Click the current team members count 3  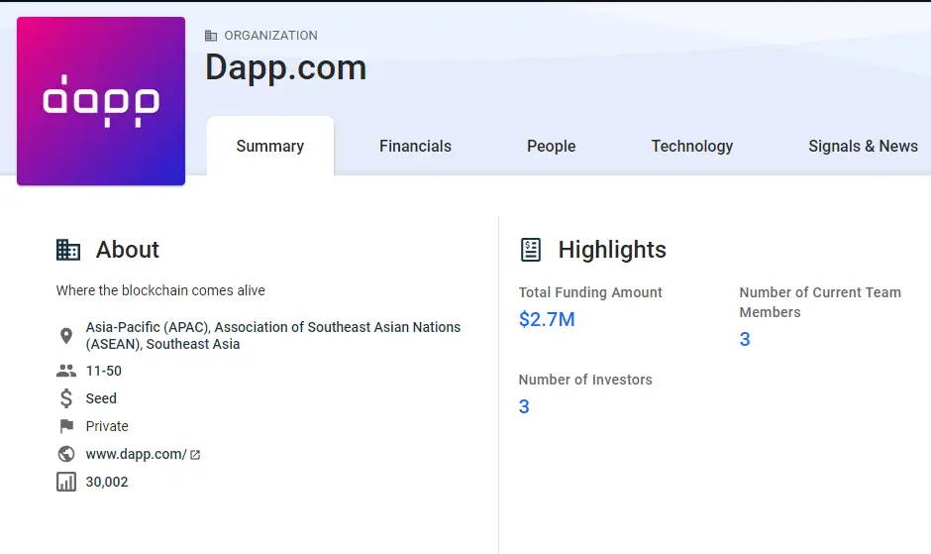pyautogui.click(x=745, y=339)
